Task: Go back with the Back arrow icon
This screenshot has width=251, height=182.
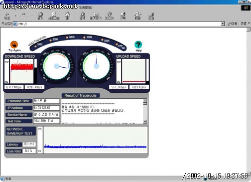Action: (x=7, y=16)
